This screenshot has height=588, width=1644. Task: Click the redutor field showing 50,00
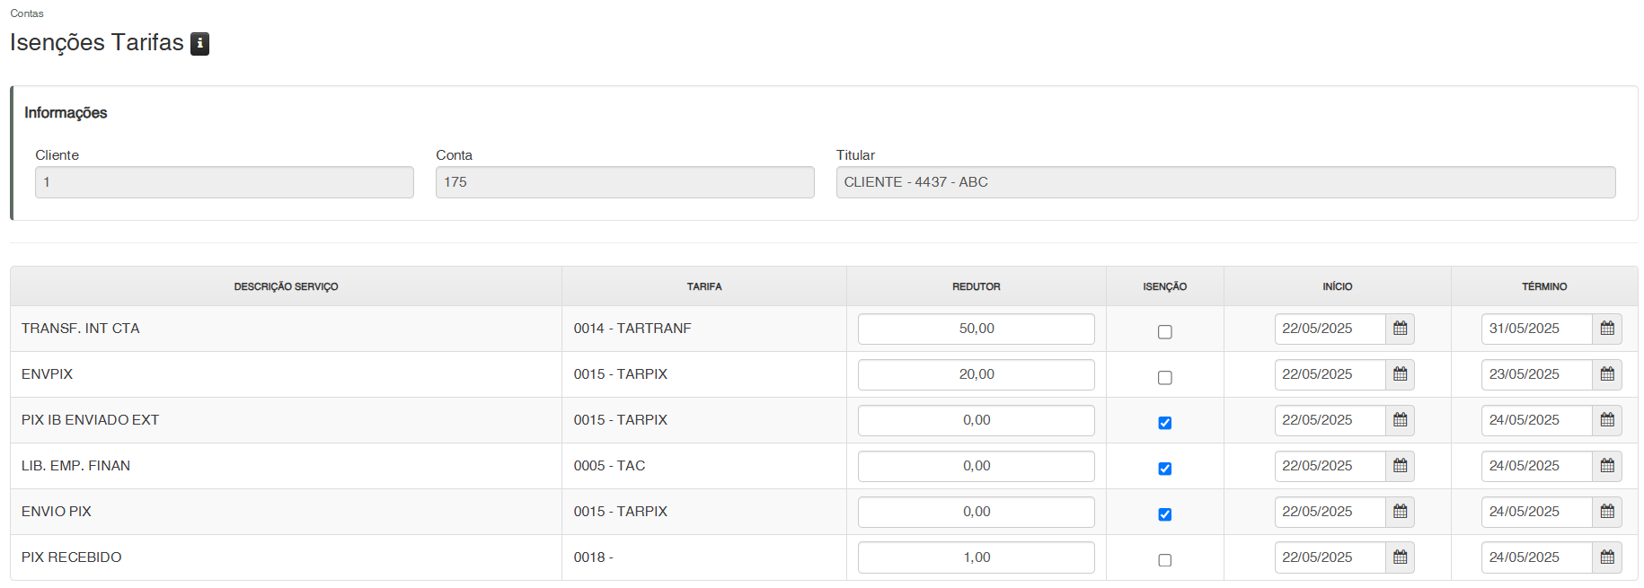[976, 329]
